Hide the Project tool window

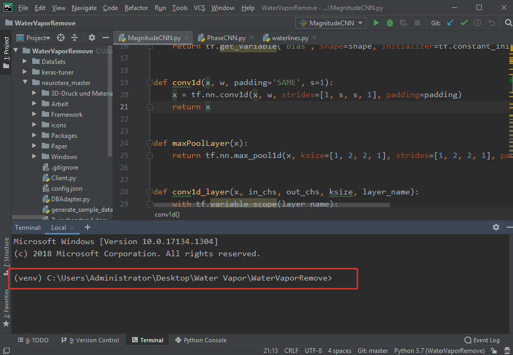point(105,38)
